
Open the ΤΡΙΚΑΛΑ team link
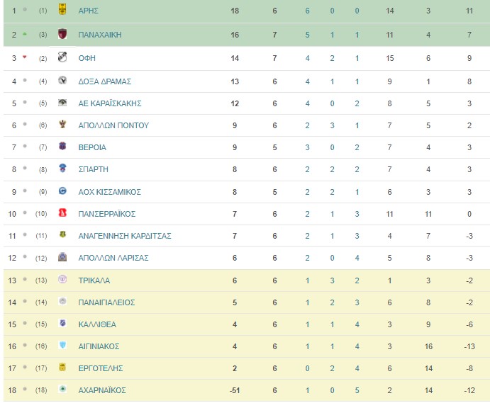pos(94,280)
